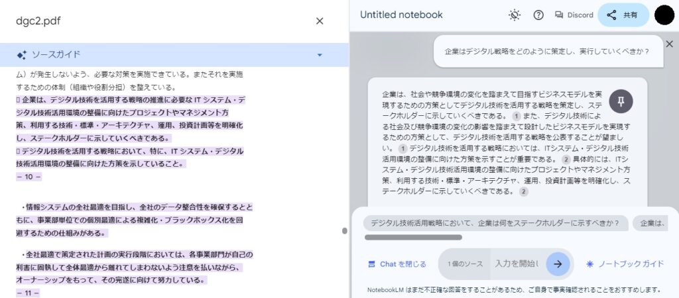Focus the 入力を開始 chat input field
The height and width of the screenshot is (298, 679).
[x=517, y=264]
